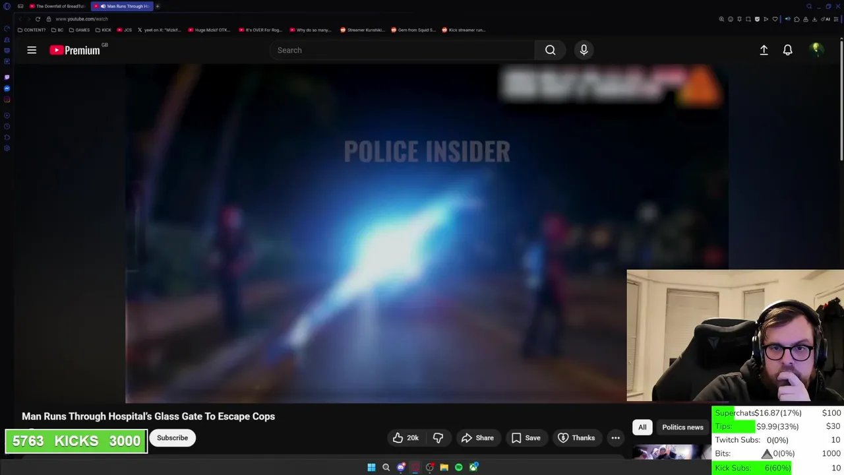Select the Man Runs Through tab

121,6
